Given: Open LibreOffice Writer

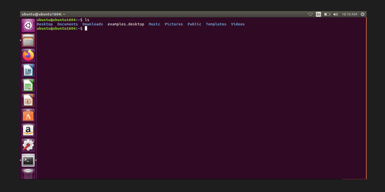Looking at the screenshot, I should point(28,70).
